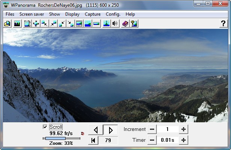
Task: Click the speaker sound icon
Action: (115, 24)
